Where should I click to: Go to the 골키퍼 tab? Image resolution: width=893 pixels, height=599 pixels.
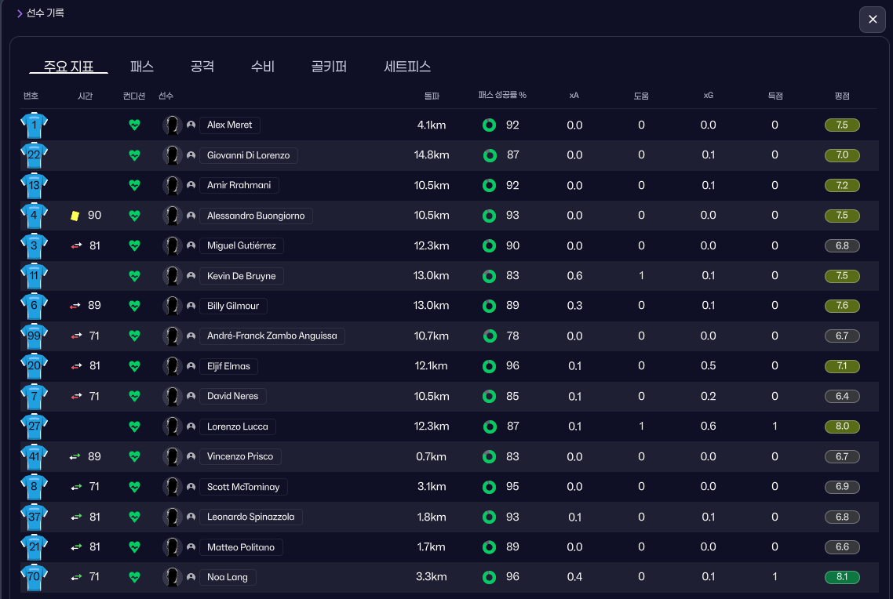coord(329,67)
